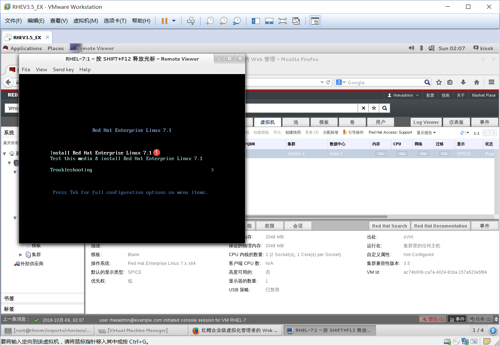Open the kiosk user menu

click(483, 48)
